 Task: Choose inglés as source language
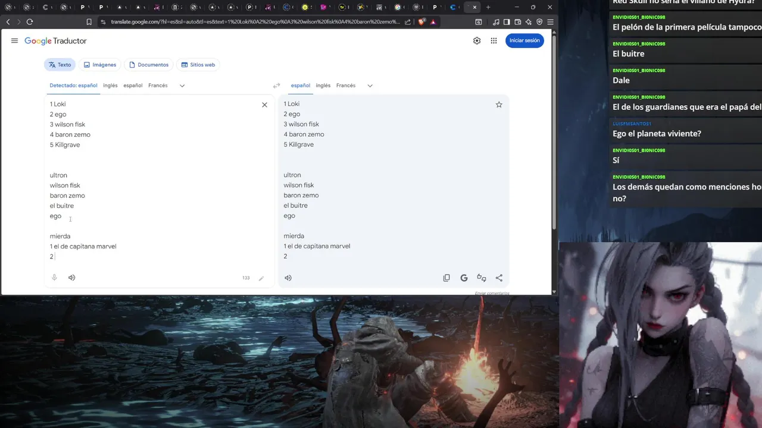tap(110, 86)
